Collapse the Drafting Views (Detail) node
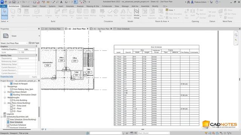Screen dimensions: 241x135 (x=5, y=92)
